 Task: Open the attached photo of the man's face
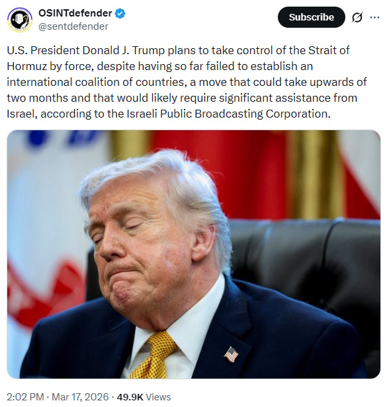194,254
